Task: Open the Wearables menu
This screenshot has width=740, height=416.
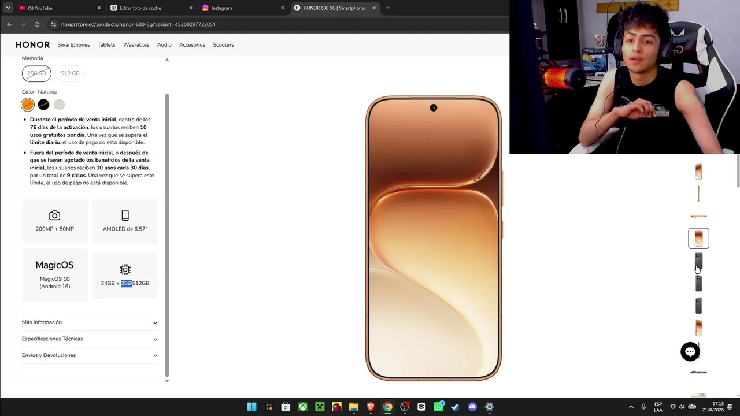Action: click(x=136, y=44)
